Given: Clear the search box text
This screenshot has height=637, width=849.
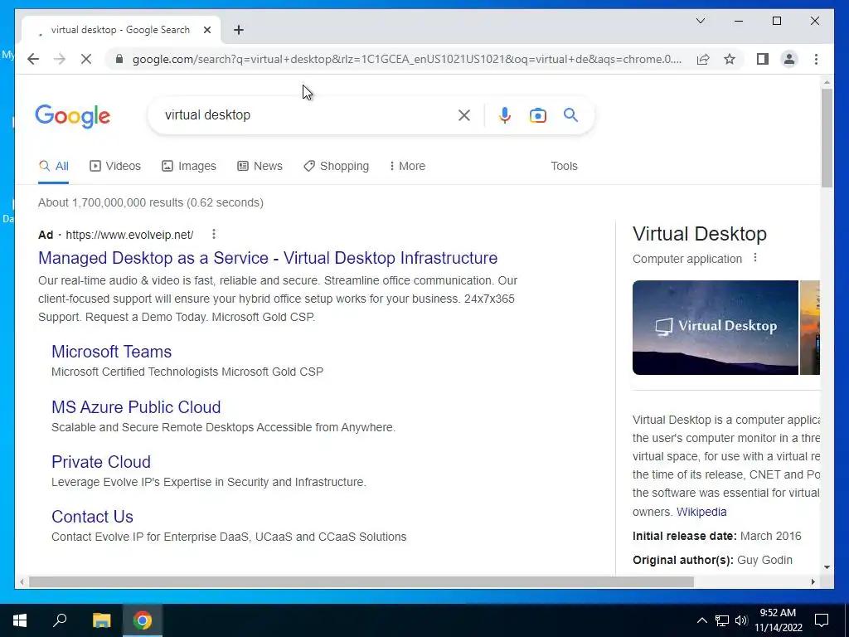Looking at the screenshot, I should [464, 114].
